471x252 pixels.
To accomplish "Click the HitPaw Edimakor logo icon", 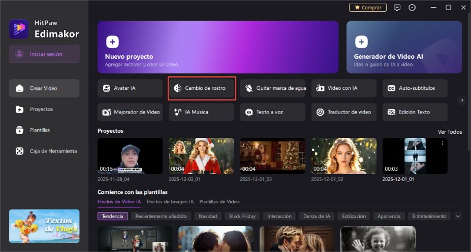I will tap(19, 29).
